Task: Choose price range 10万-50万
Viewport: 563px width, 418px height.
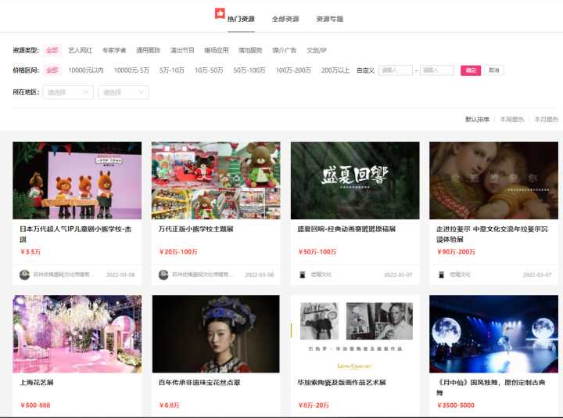Action: (209, 70)
